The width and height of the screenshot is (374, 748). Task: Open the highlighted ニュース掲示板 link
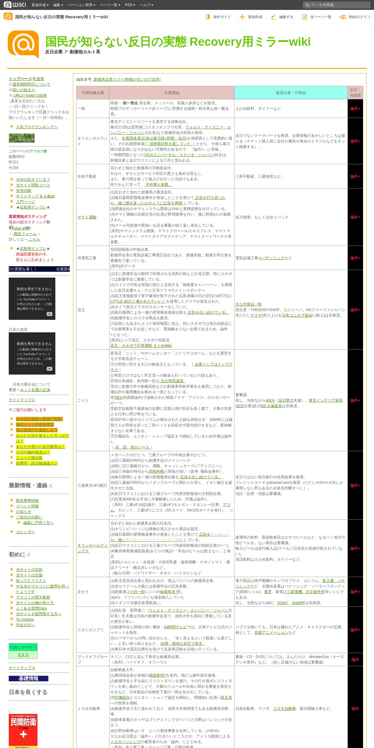click(x=29, y=458)
